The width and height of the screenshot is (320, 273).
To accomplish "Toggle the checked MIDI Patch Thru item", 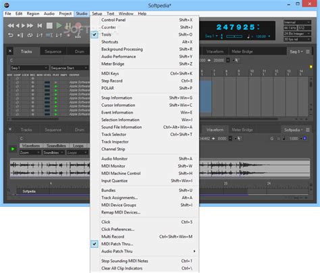I will coord(144,244).
